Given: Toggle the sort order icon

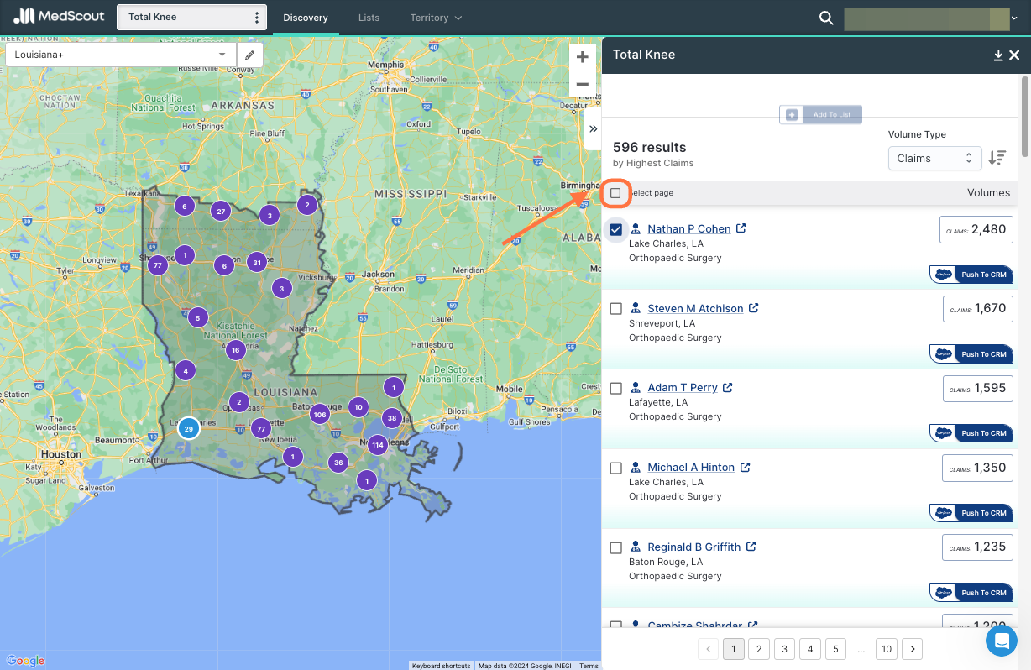Looking at the screenshot, I should 997,158.
